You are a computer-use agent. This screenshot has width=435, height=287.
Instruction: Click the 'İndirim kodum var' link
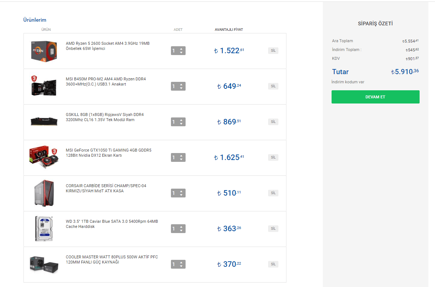pos(348,82)
